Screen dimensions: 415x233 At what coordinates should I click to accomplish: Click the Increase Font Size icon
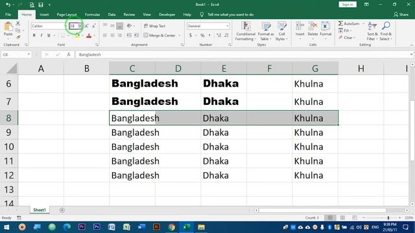(x=86, y=26)
